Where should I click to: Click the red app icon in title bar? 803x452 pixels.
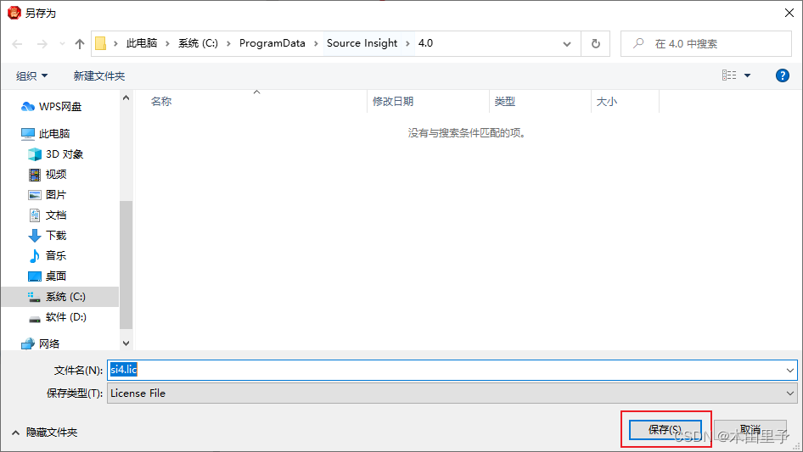pos(14,12)
